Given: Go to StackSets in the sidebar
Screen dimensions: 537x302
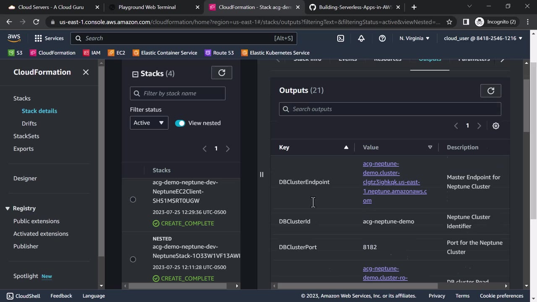Looking at the screenshot, I should click(x=26, y=136).
